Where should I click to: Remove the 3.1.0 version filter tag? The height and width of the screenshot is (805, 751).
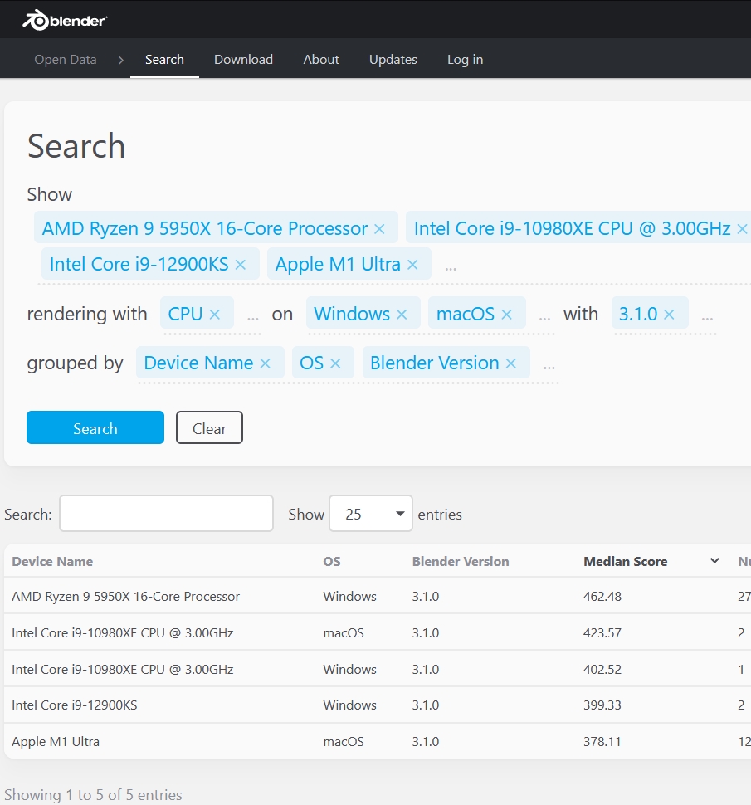point(669,315)
